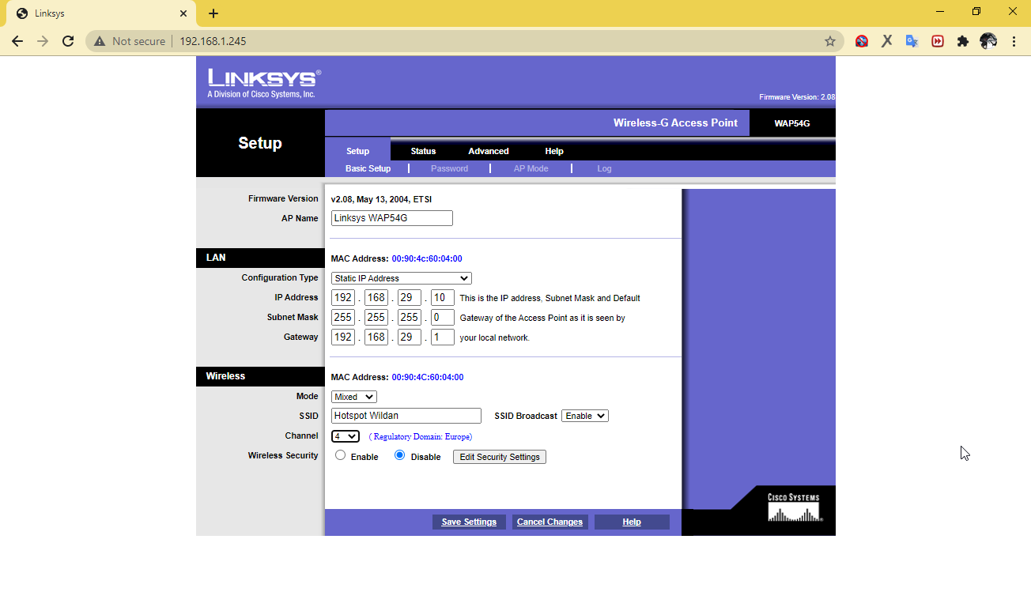1031x607 pixels.
Task: Click the bottom Help button
Action: [632, 522]
